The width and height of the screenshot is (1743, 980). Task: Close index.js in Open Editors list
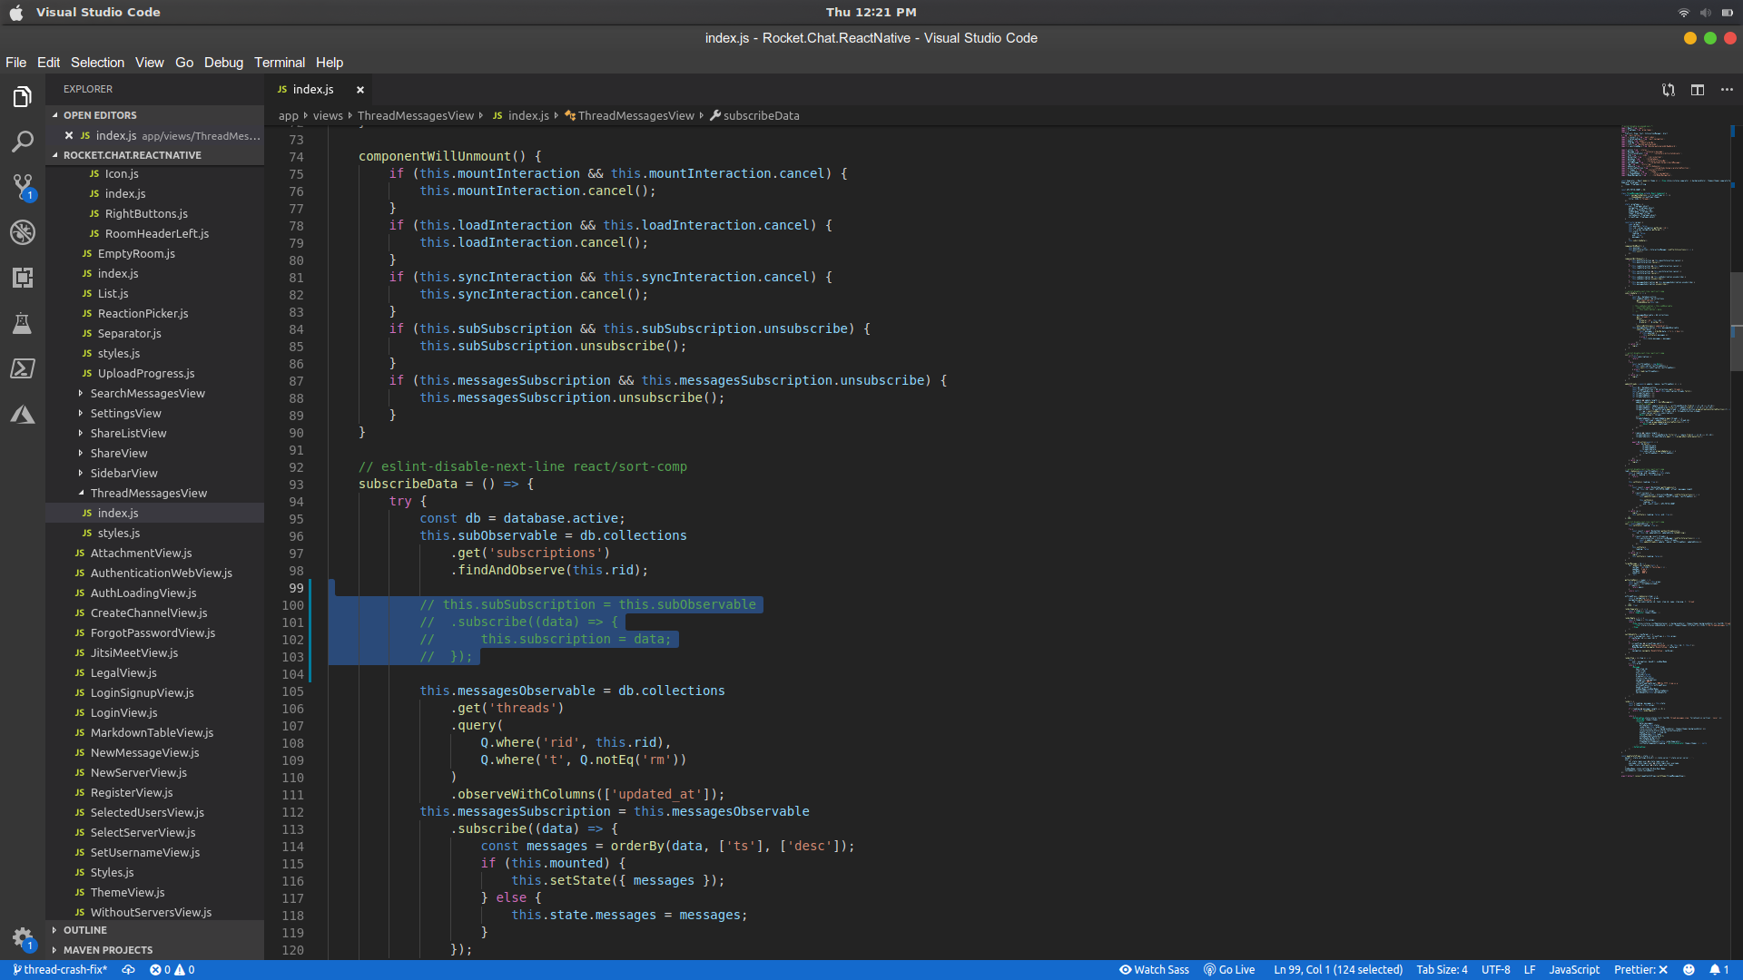point(69,135)
